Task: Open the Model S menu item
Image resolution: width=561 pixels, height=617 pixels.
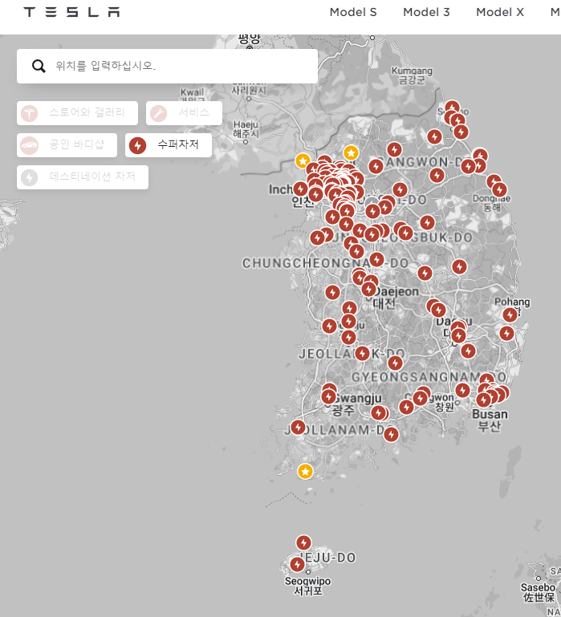Action: click(352, 12)
